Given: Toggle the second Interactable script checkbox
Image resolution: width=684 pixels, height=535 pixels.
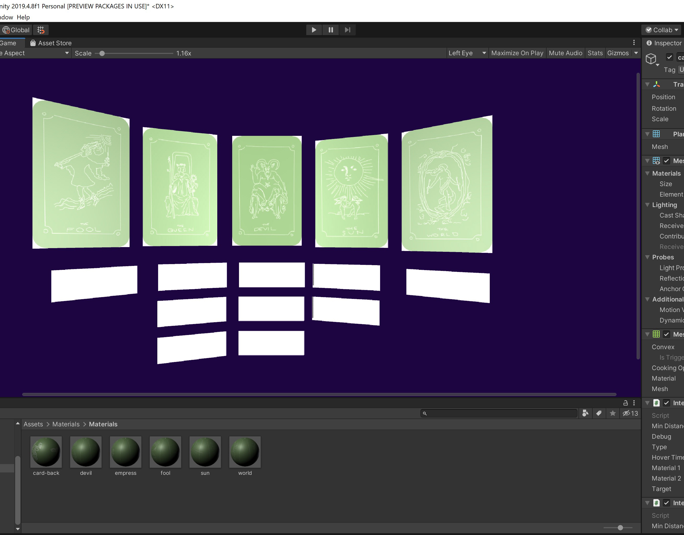Looking at the screenshot, I should pyautogui.click(x=666, y=503).
